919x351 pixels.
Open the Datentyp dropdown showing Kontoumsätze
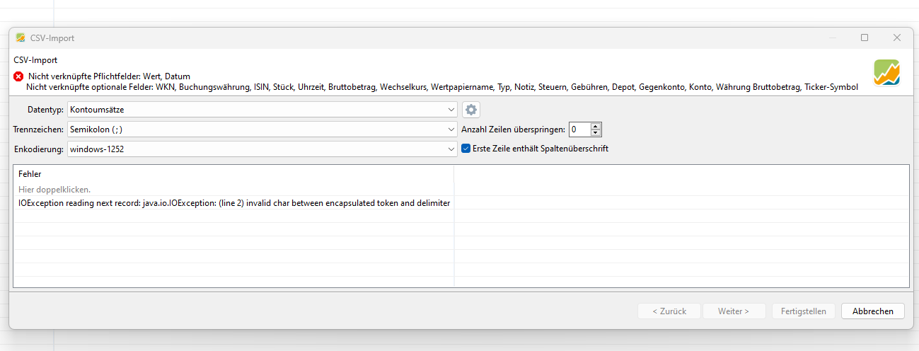click(x=262, y=110)
